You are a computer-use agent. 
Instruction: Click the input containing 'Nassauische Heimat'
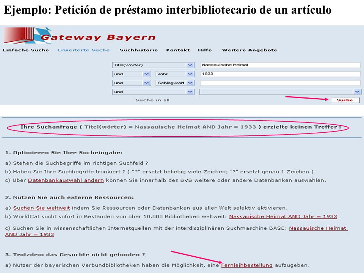tap(281, 65)
